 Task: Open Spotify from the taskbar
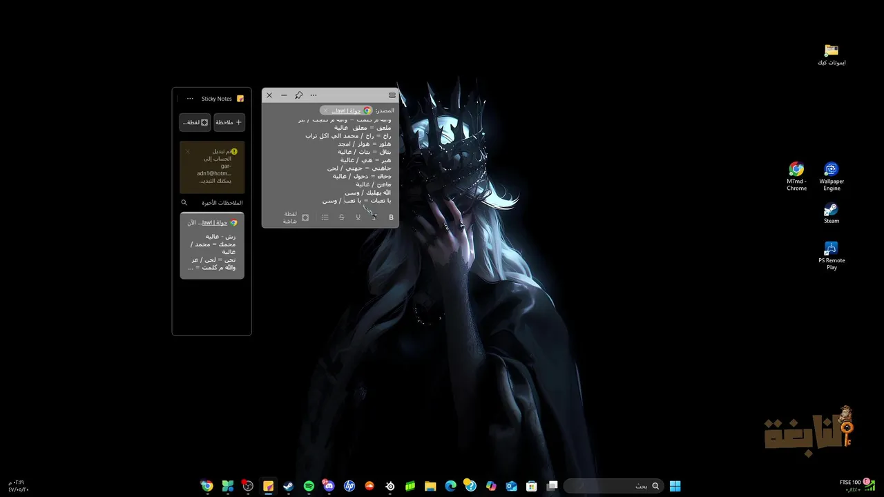pos(309,486)
